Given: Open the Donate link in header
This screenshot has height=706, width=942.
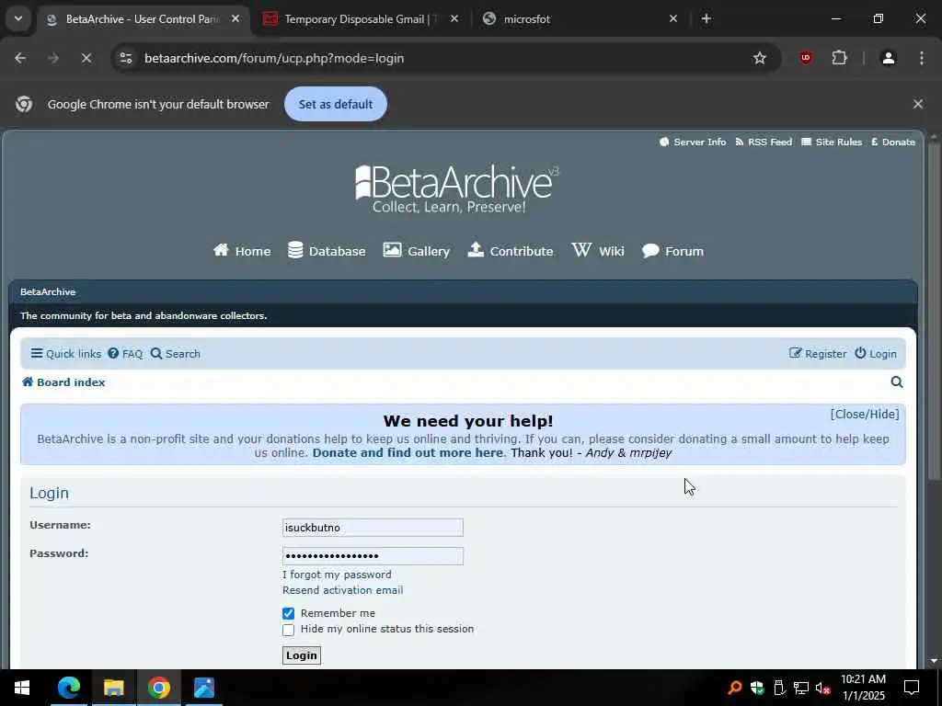Looking at the screenshot, I should (x=893, y=142).
